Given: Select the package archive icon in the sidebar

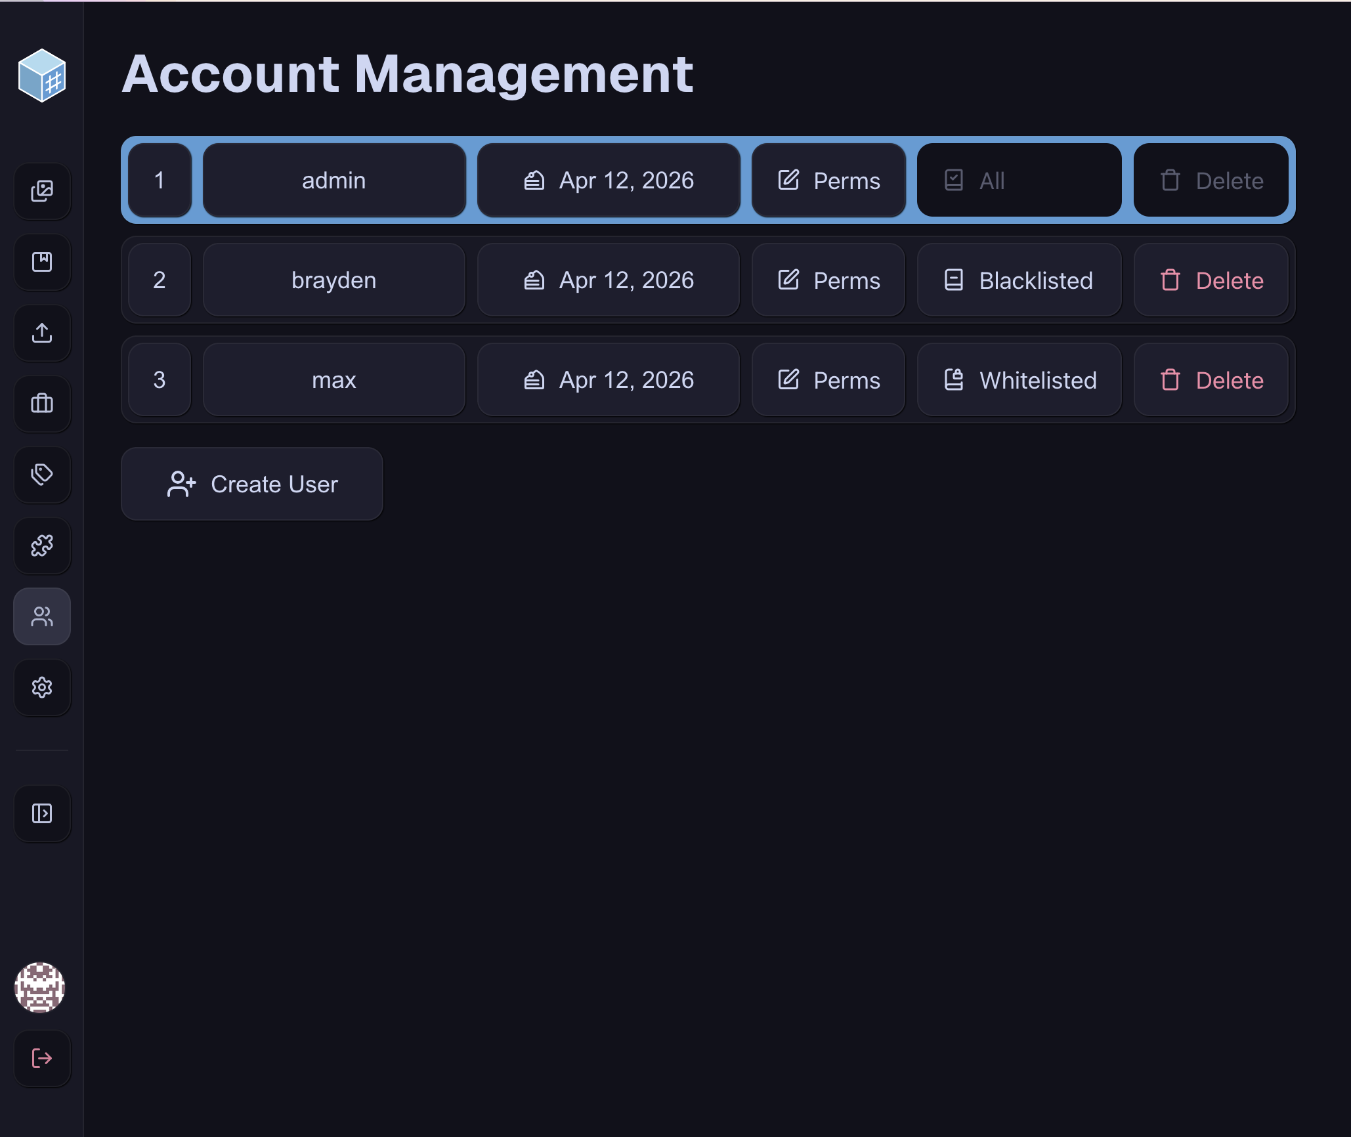Looking at the screenshot, I should click(x=42, y=263).
